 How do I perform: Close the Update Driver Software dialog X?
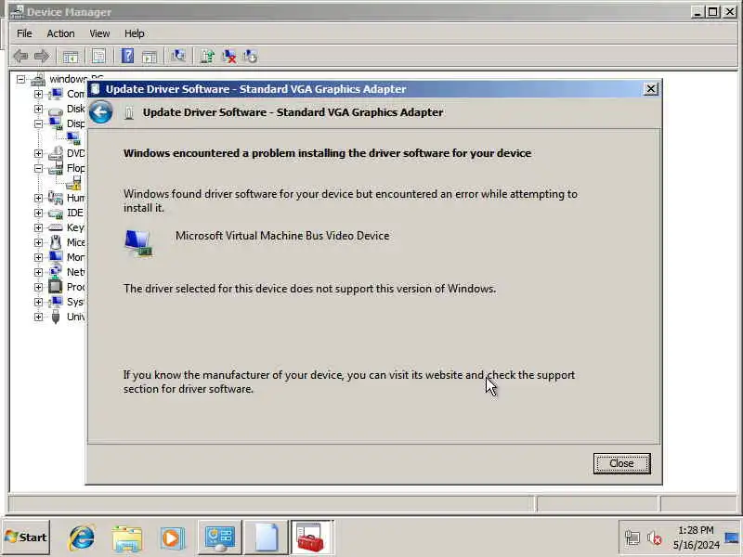651,89
